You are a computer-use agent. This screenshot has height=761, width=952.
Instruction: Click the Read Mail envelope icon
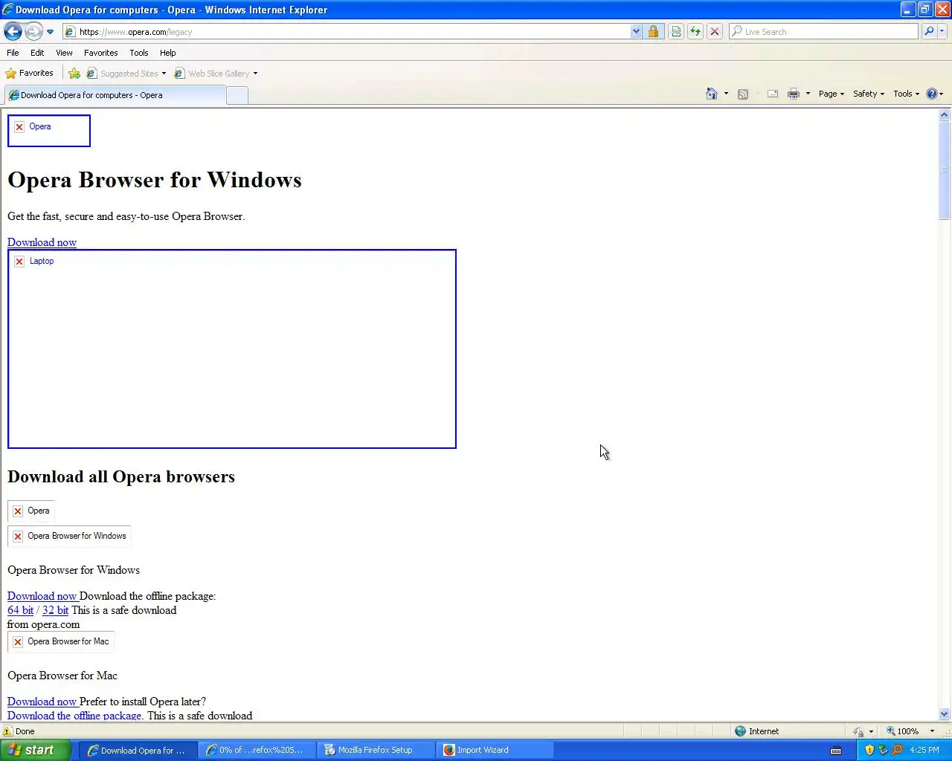click(x=773, y=94)
